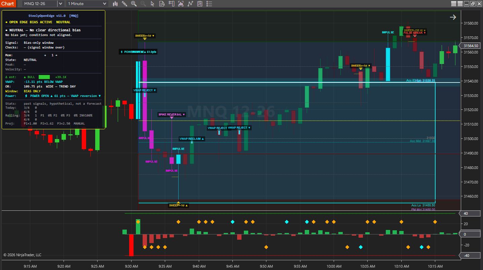
Task: Click the FALSE BREAK chart label
Action: click(x=415, y=33)
